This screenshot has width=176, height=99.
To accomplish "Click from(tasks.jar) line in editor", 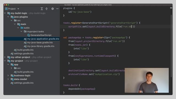I will click(79, 45).
